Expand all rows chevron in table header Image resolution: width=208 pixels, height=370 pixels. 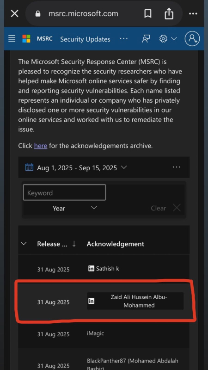point(24,244)
